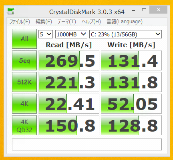Open the ヘルプ(H) menu

pos(91,22)
